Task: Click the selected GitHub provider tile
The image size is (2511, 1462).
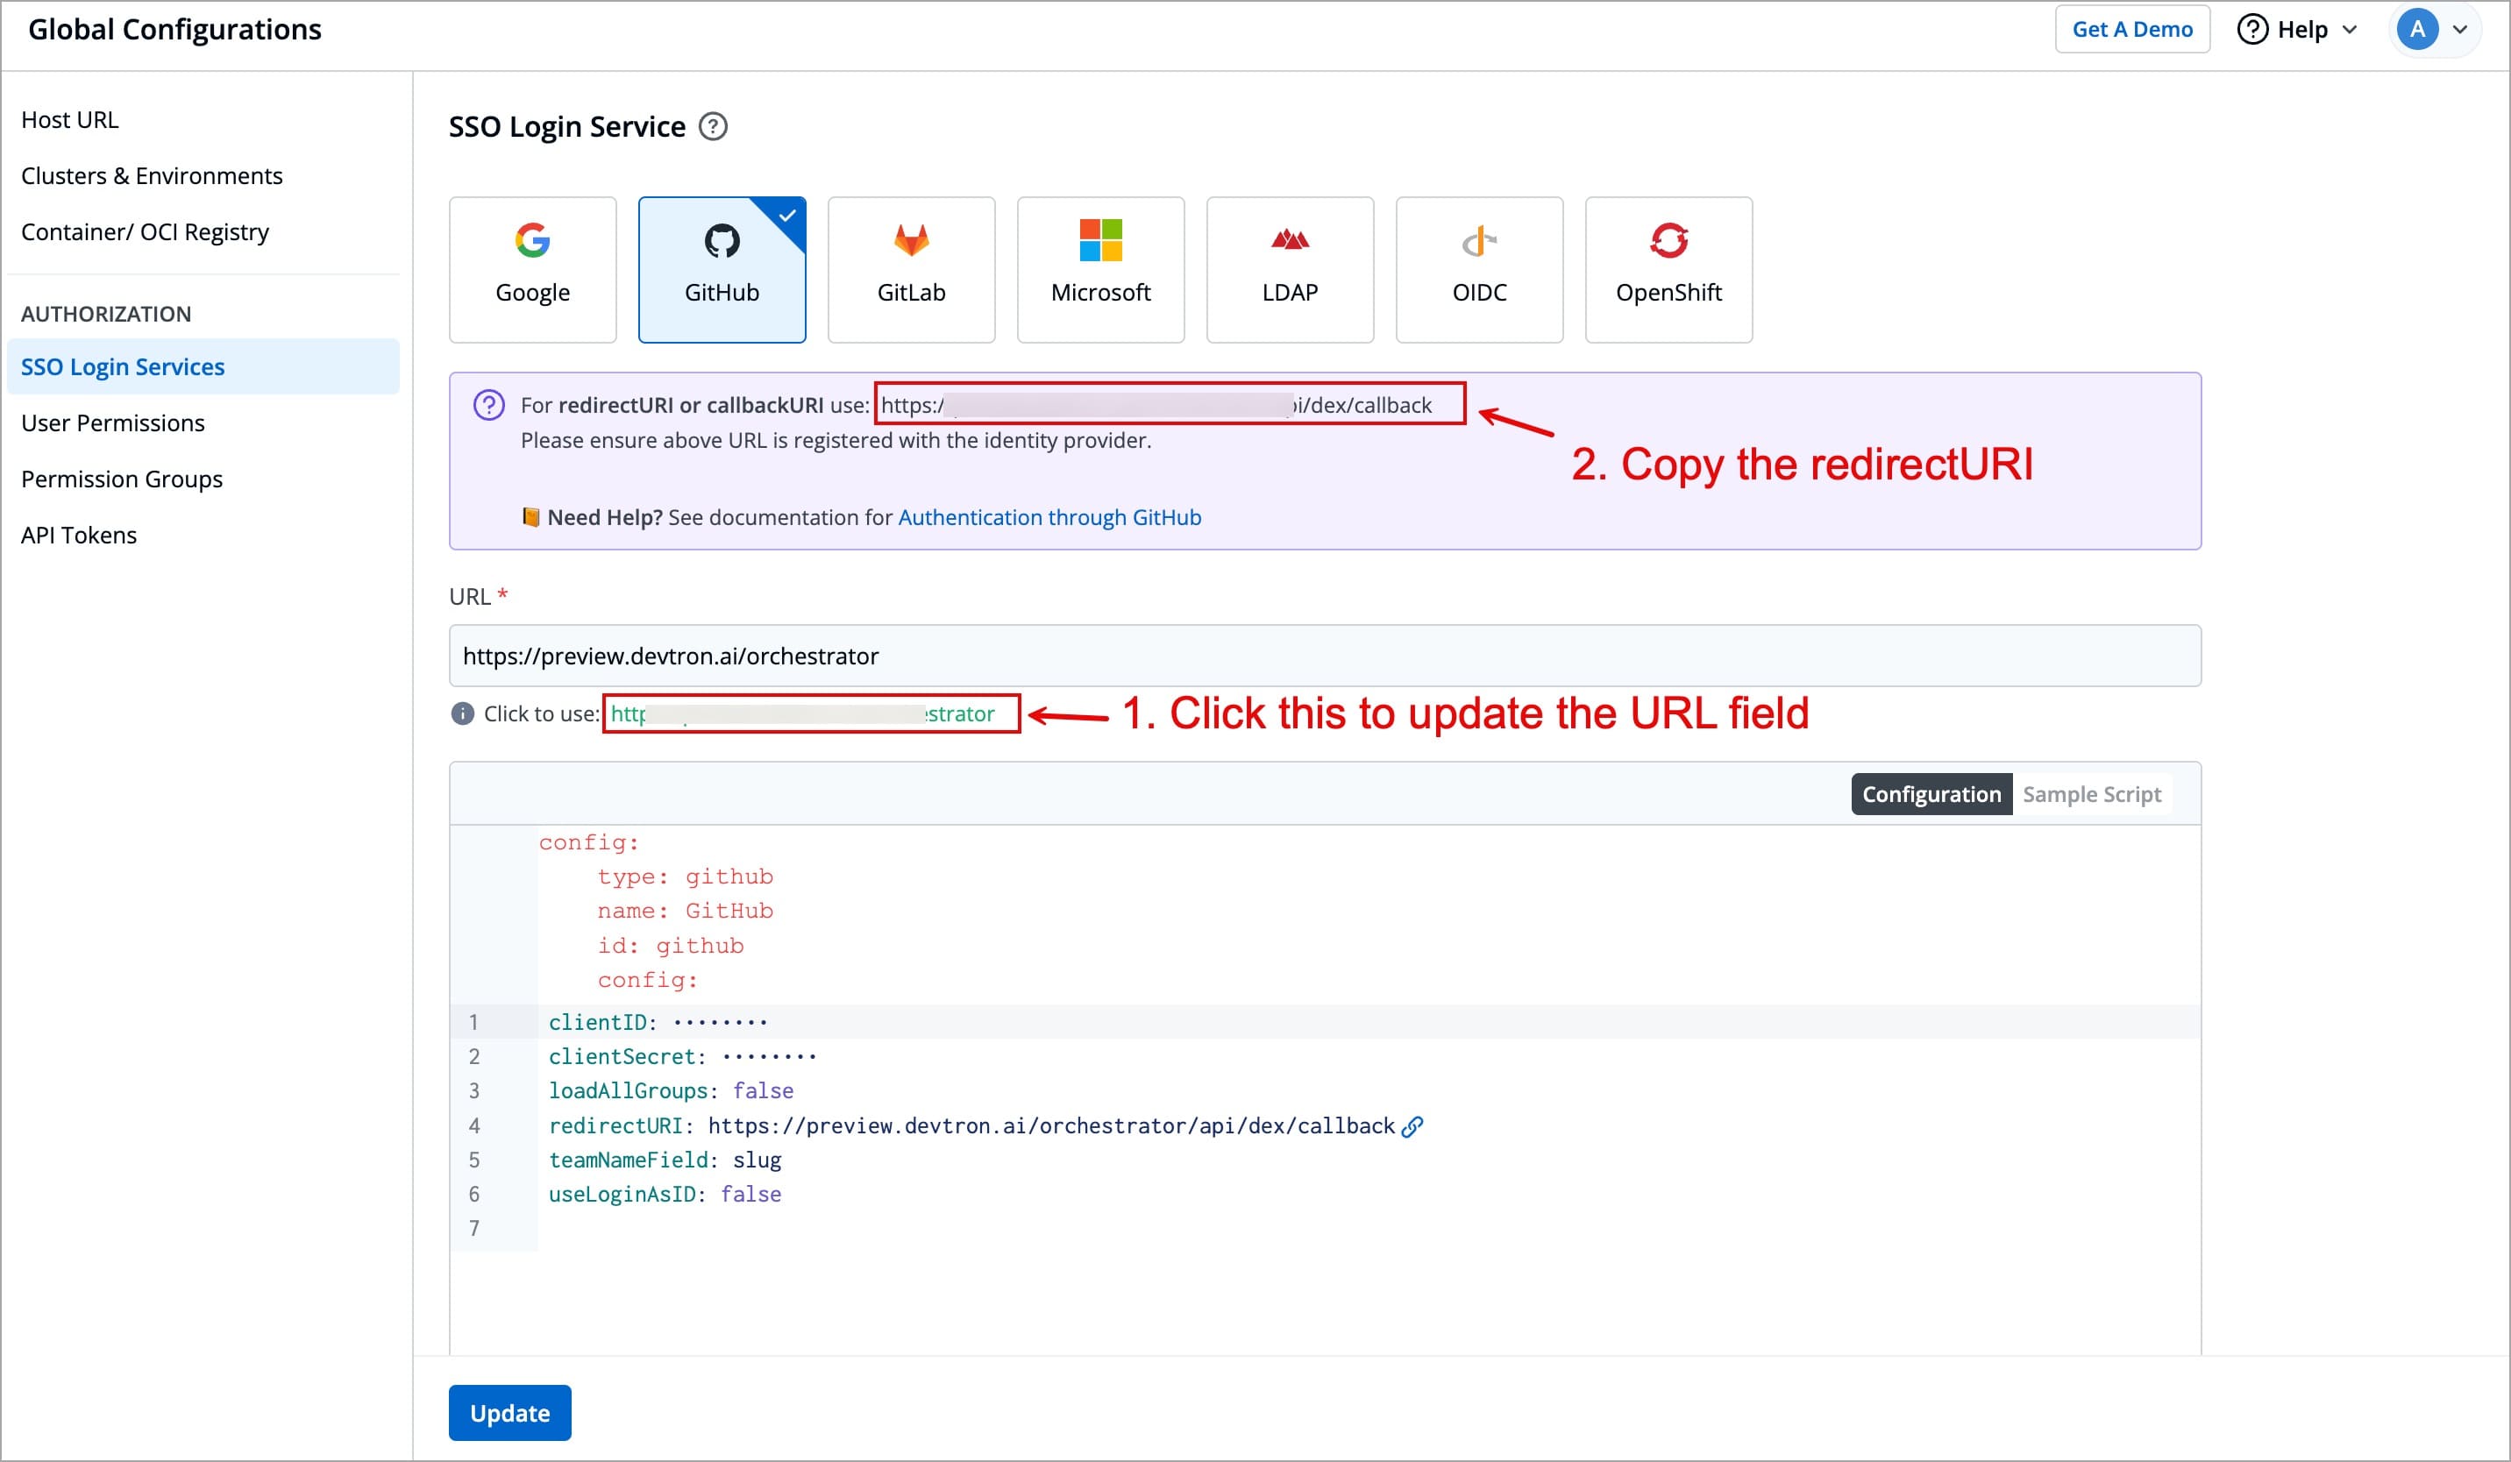Action: 722,269
